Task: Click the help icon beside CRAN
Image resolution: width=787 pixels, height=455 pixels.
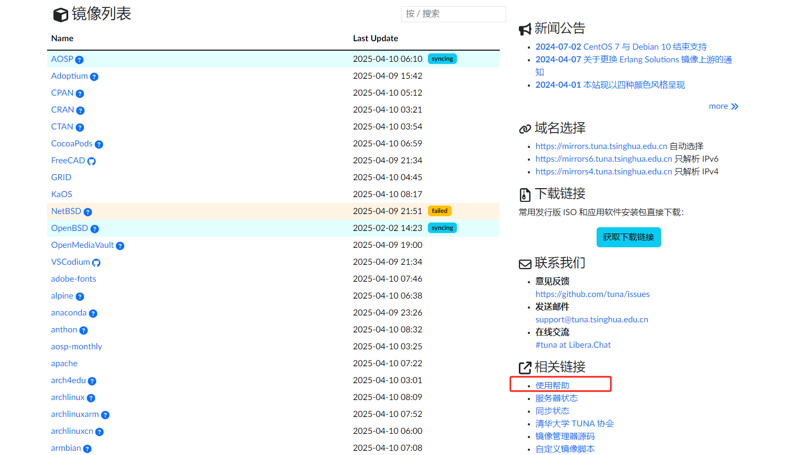Action: pyautogui.click(x=80, y=110)
